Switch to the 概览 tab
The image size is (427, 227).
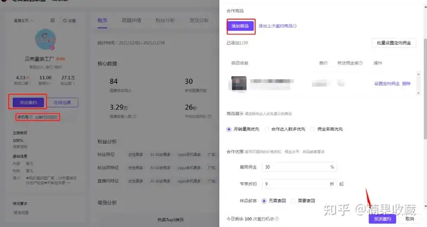[102, 20]
